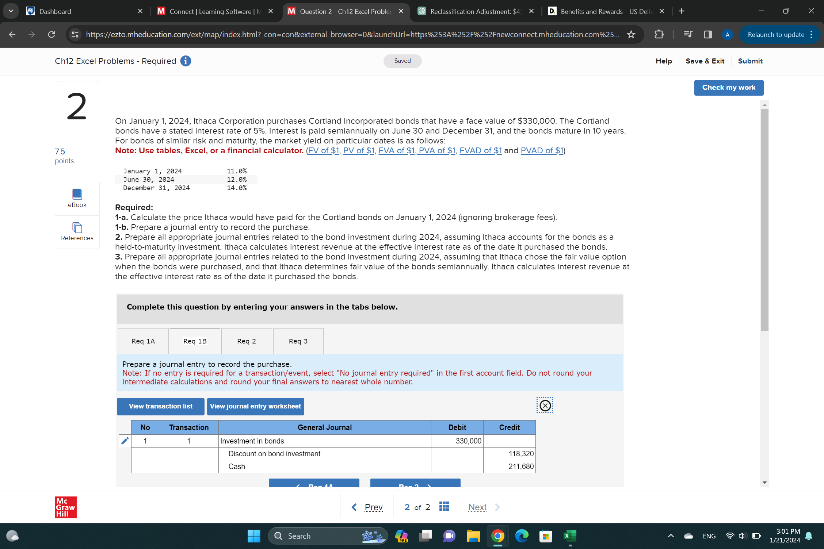Open the FV of $1 table link
The width and height of the screenshot is (824, 549).
(323, 150)
